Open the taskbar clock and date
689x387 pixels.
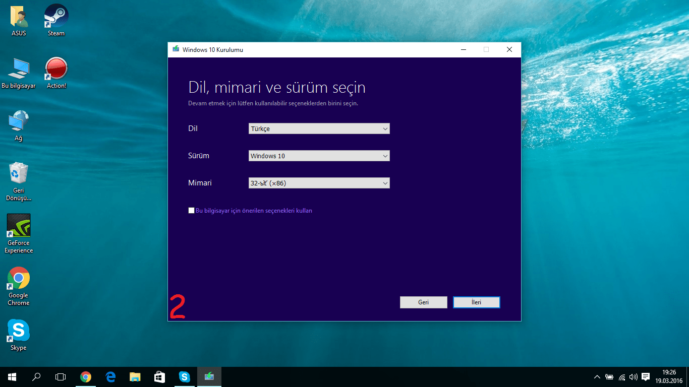(670, 377)
